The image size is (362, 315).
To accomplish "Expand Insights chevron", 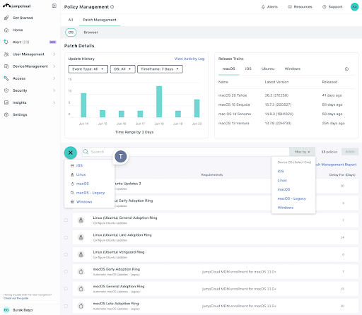I will [54, 102].
